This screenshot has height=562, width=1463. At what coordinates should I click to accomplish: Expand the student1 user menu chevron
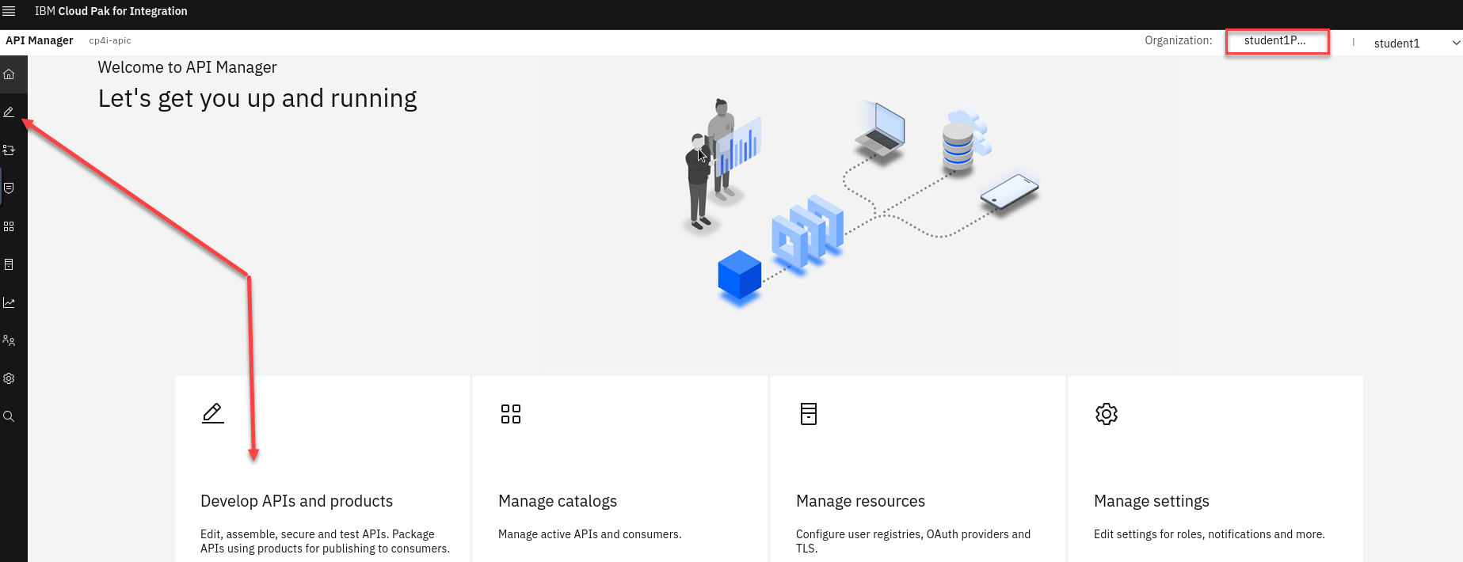click(1455, 44)
